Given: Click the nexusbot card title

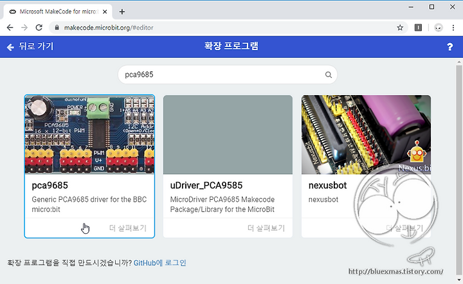Looking at the screenshot, I should point(327,185).
